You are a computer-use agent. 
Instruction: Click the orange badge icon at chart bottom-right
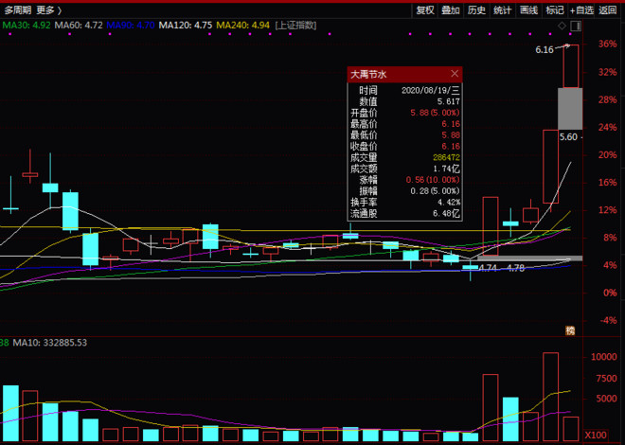pyautogui.click(x=570, y=329)
